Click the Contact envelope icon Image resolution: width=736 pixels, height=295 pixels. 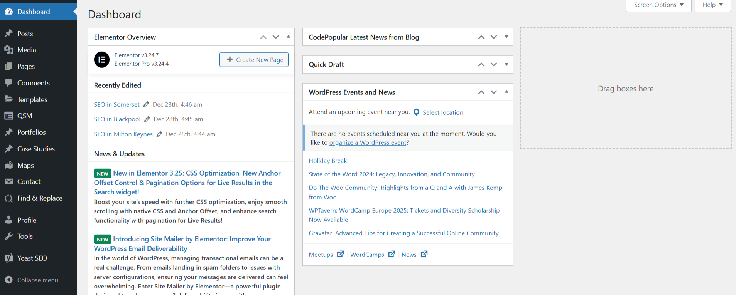click(9, 181)
